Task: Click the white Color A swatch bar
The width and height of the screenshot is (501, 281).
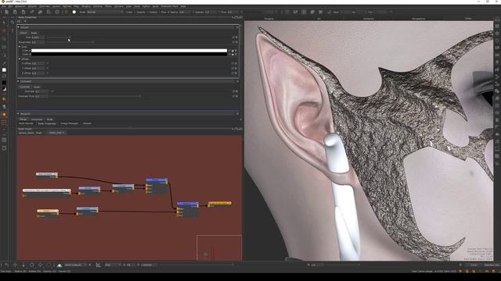Action: click(129, 51)
